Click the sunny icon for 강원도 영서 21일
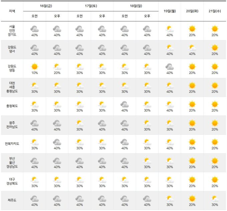 tap(215, 48)
